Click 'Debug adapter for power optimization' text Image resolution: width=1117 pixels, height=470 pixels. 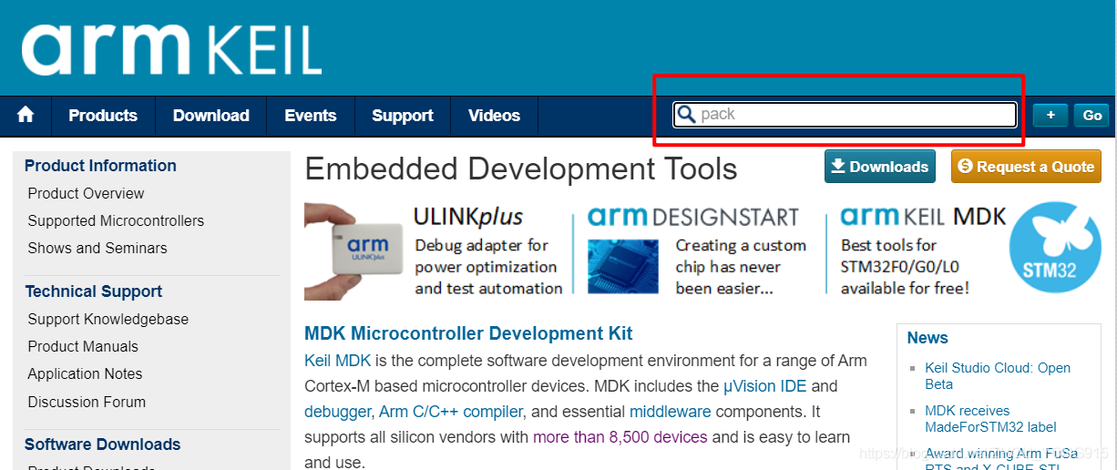(487, 267)
